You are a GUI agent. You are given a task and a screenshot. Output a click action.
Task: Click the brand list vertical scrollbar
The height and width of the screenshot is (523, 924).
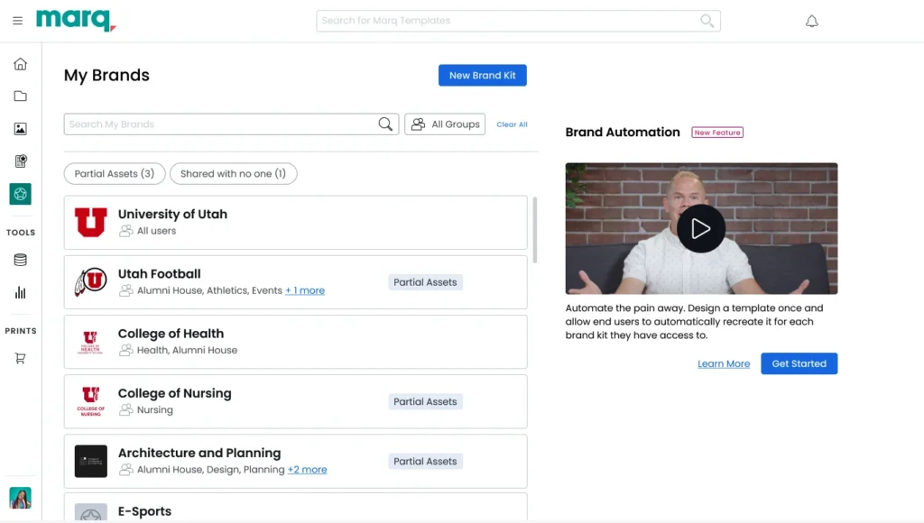pos(535,230)
